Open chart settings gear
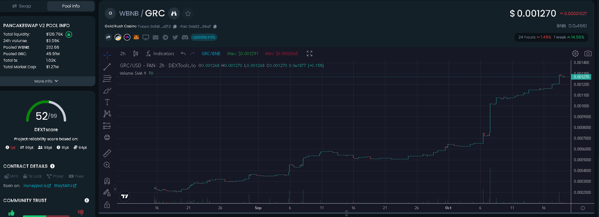 (575, 53)
